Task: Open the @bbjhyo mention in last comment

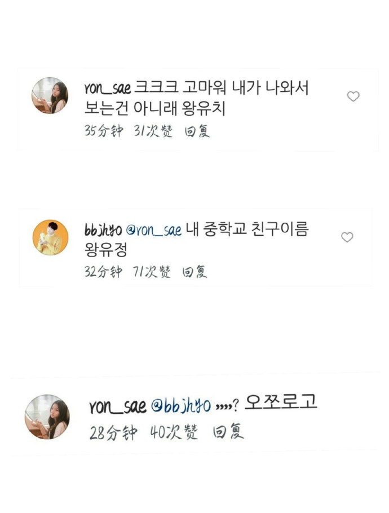Action: click(181, 406)
